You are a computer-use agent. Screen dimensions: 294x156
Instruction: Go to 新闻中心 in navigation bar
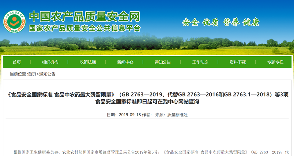125,62
